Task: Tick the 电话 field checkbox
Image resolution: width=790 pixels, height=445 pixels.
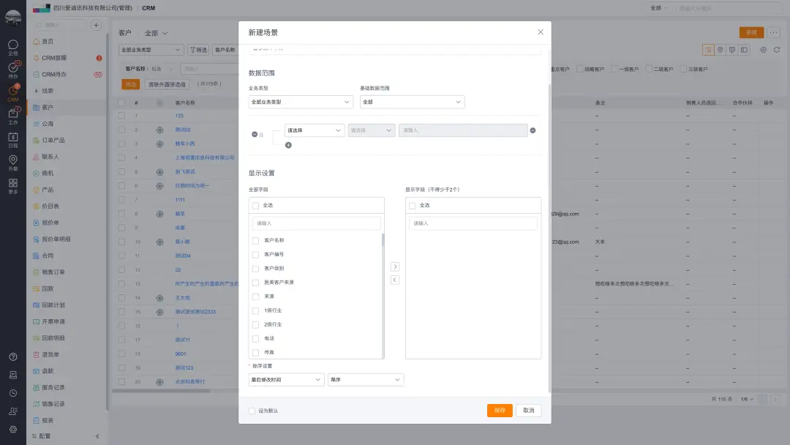Action: (x=255, y=339)
